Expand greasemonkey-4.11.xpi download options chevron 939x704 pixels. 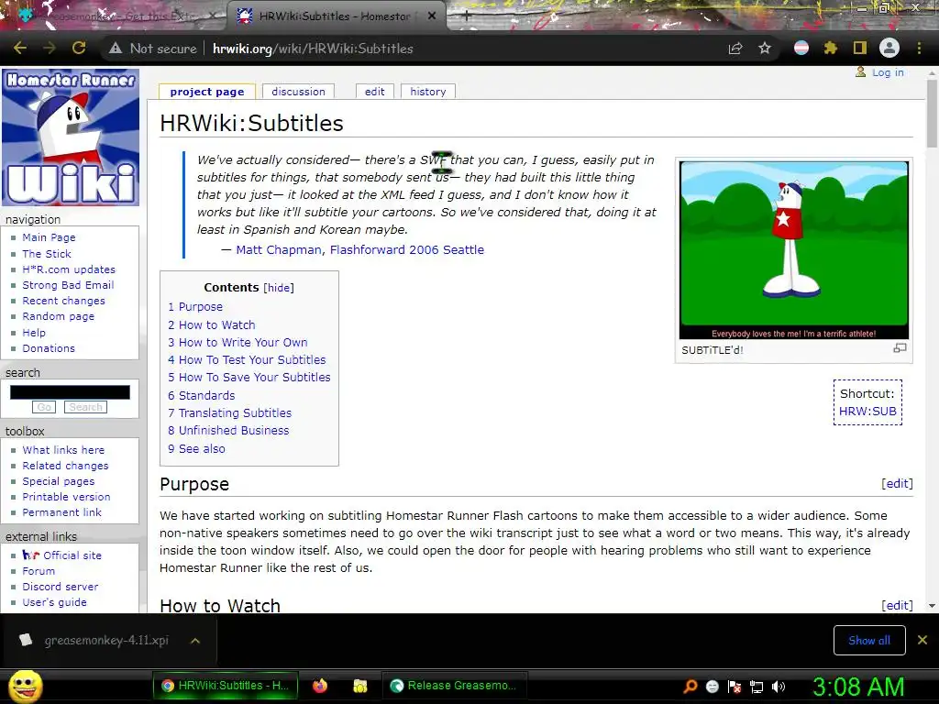195,641
